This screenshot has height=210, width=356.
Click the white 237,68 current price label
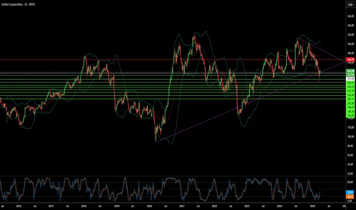(351, 79)
